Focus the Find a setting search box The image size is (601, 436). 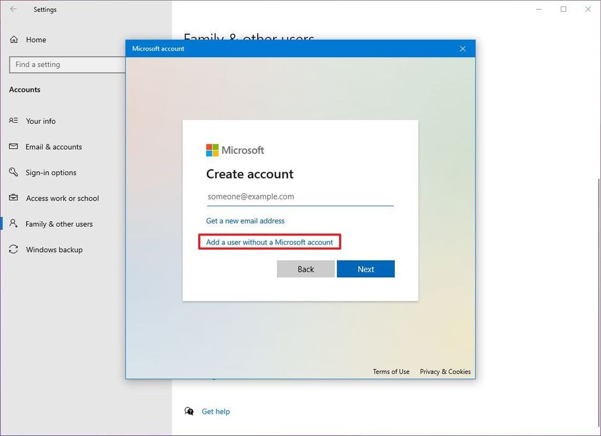(x=67, y=65)
